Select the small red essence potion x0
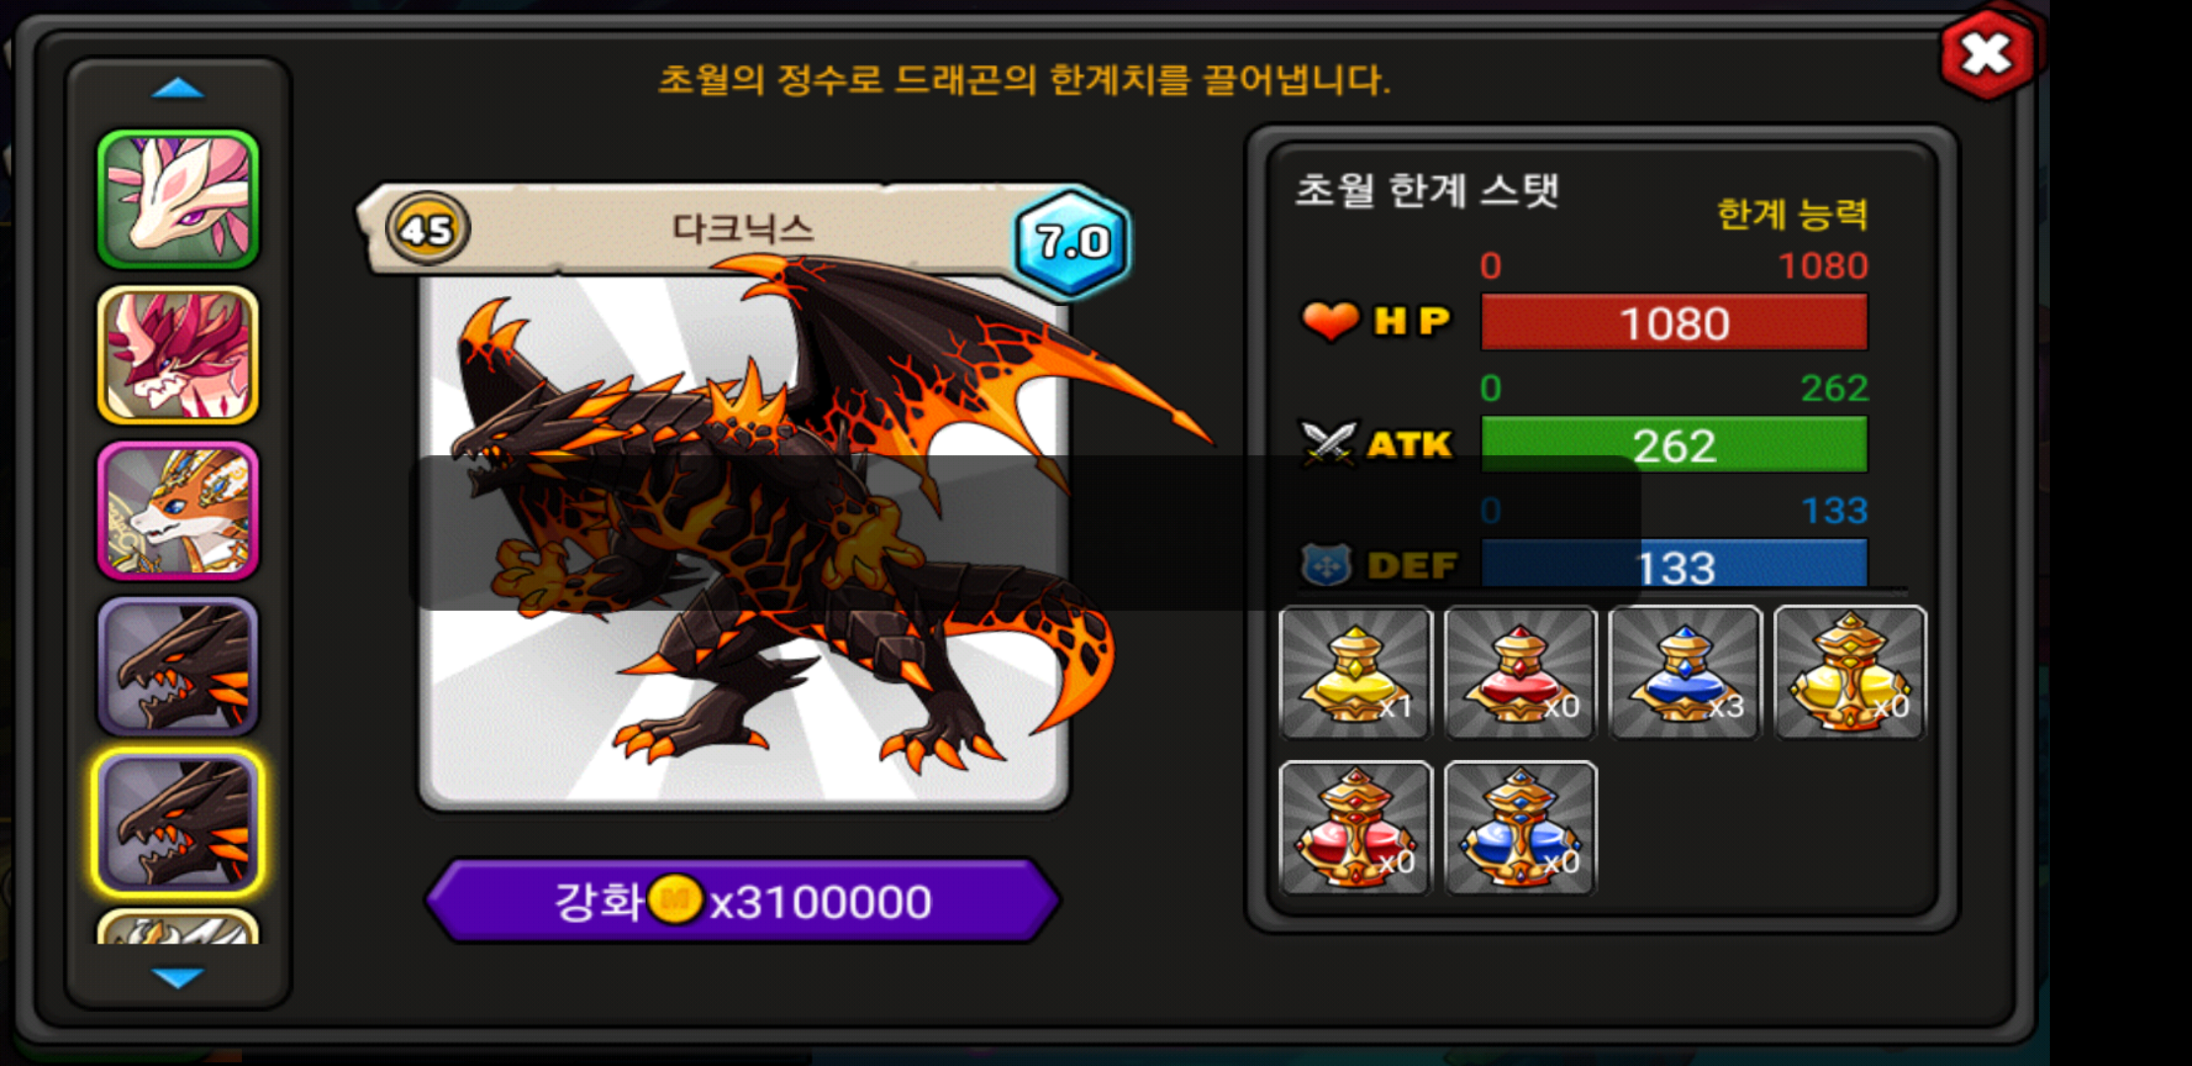The image size is (2192, 1066). pyautogui.click(x=1520, y=672)
